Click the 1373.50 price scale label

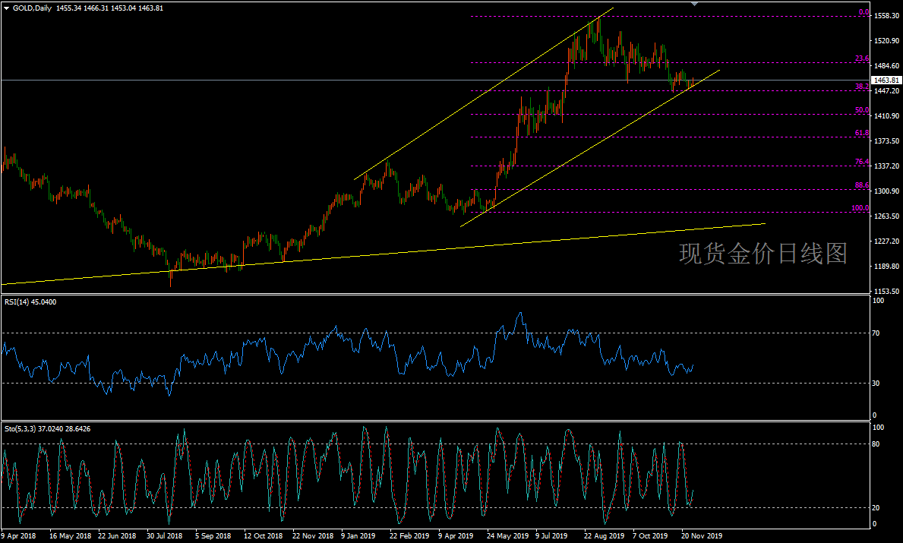click(886, 141)
